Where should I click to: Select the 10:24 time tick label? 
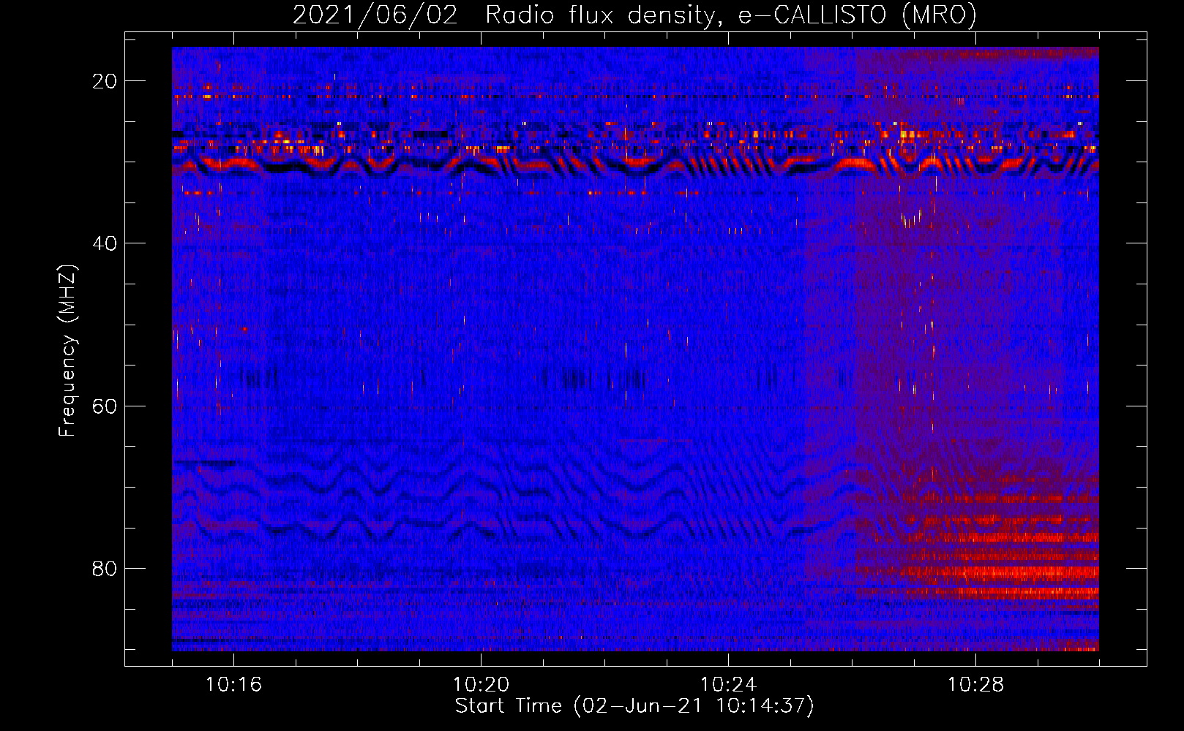(728, 685)
